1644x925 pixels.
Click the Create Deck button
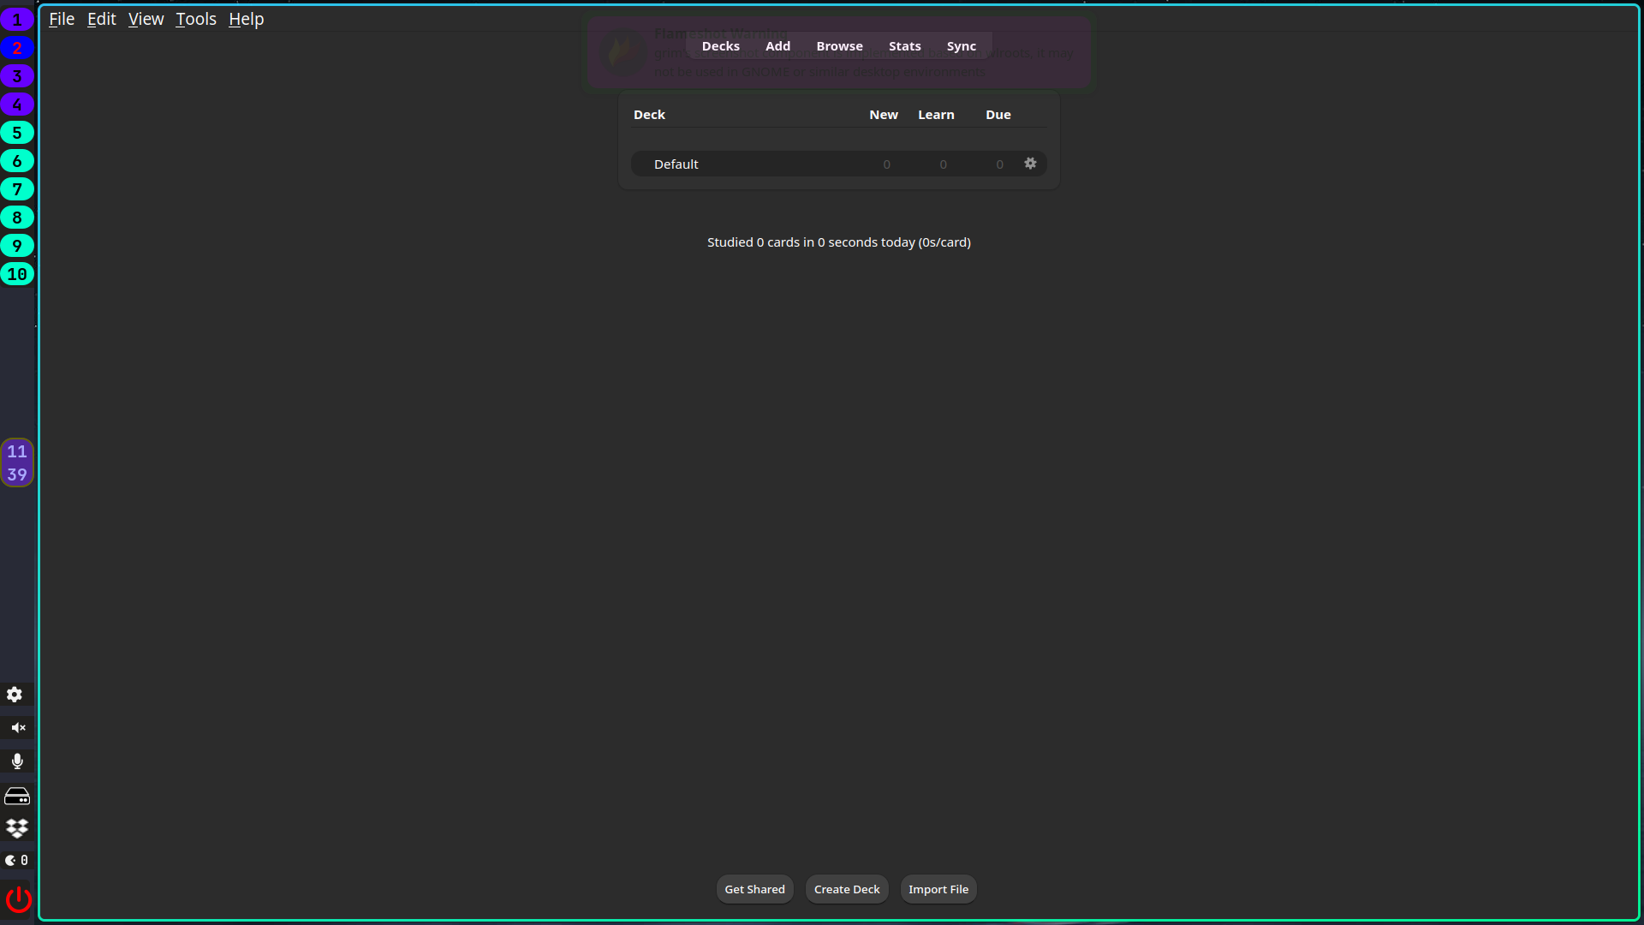pos(846,889)
